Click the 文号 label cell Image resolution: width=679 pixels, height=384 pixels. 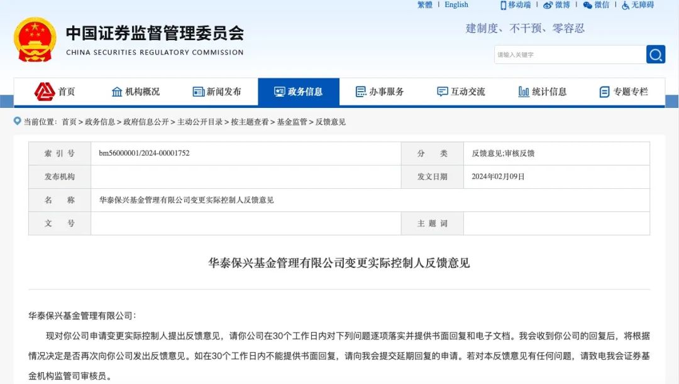(x=60, y=223)
